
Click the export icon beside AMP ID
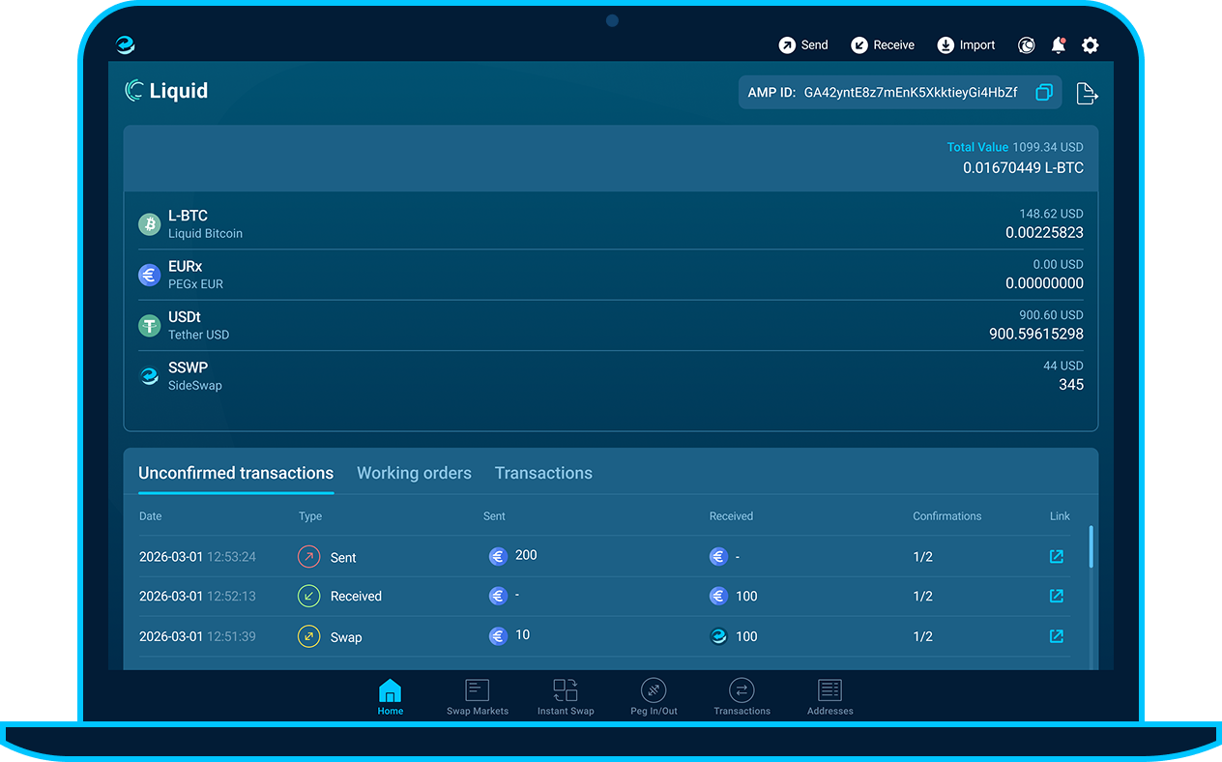[x=1087, y=94]
